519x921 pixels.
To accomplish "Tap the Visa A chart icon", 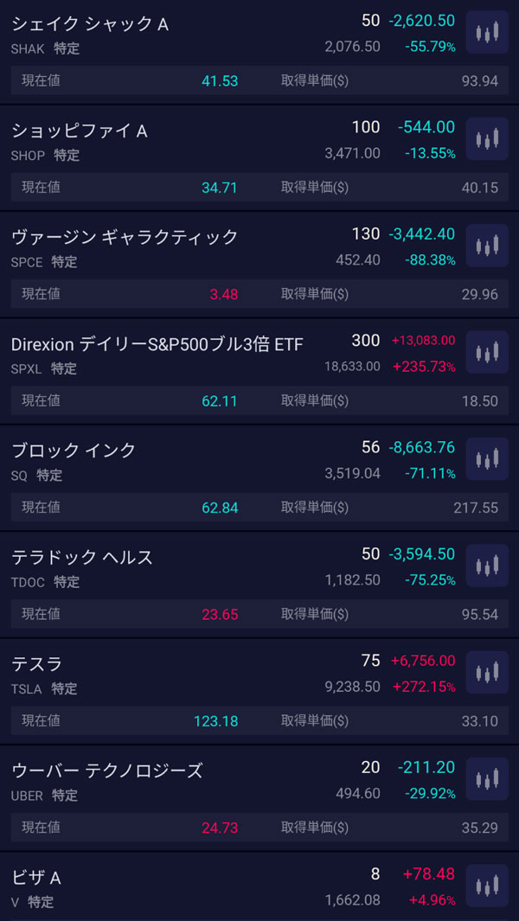I will click(x=487, y=886).
